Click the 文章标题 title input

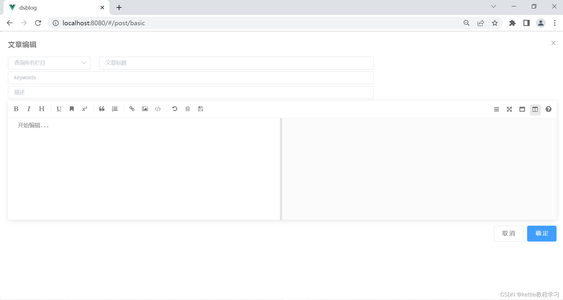click(x=236, y=63)
